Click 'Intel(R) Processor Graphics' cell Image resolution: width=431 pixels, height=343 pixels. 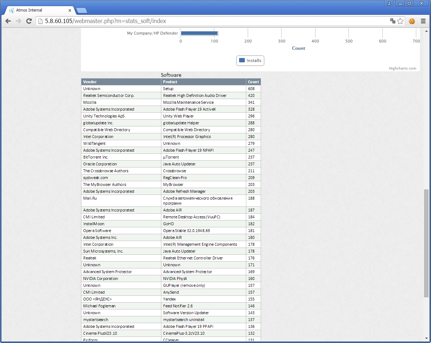click(x=203, y=137)
